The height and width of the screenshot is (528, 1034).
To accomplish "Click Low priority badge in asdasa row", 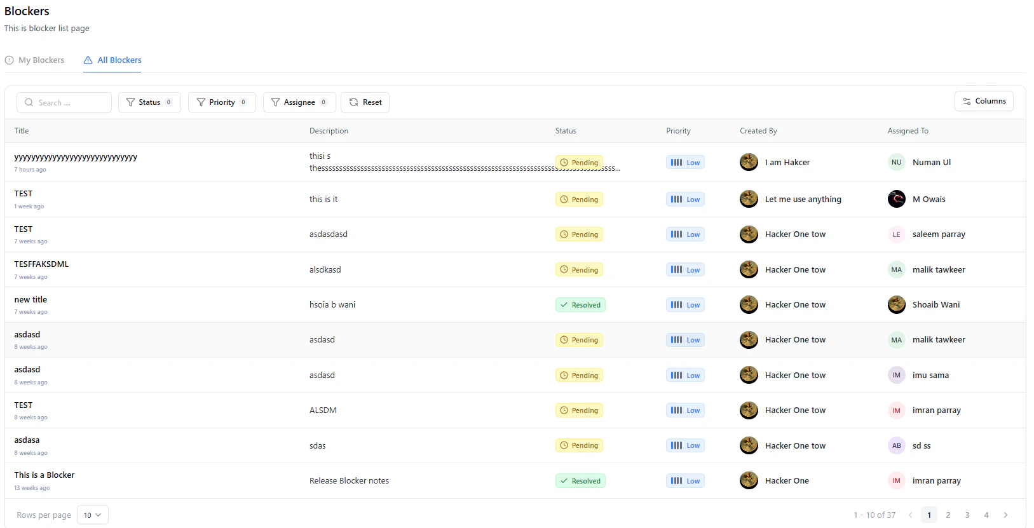I will click(685, 445).
